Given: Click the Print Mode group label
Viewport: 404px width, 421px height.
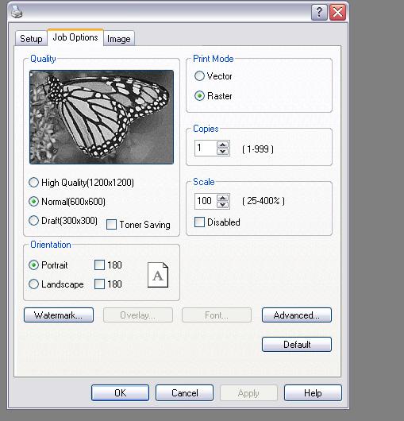Looking at the screenshot, I should (214, 59).
